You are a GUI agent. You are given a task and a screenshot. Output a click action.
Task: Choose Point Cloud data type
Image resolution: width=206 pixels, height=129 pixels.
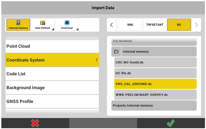[x=52, y=46]
